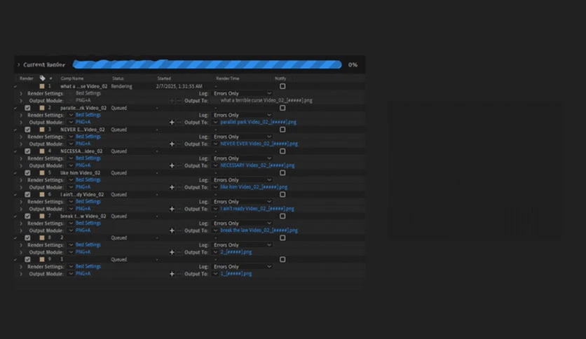The image size is (586, 339).
Task: Open Output To arrow for break the law
Action: tap(215, 230)
